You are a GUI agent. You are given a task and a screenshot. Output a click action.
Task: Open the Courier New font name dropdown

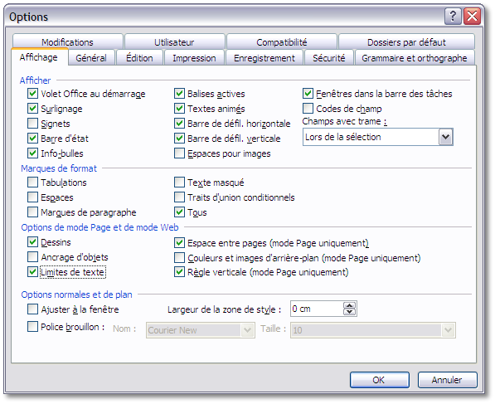point(247,330)
